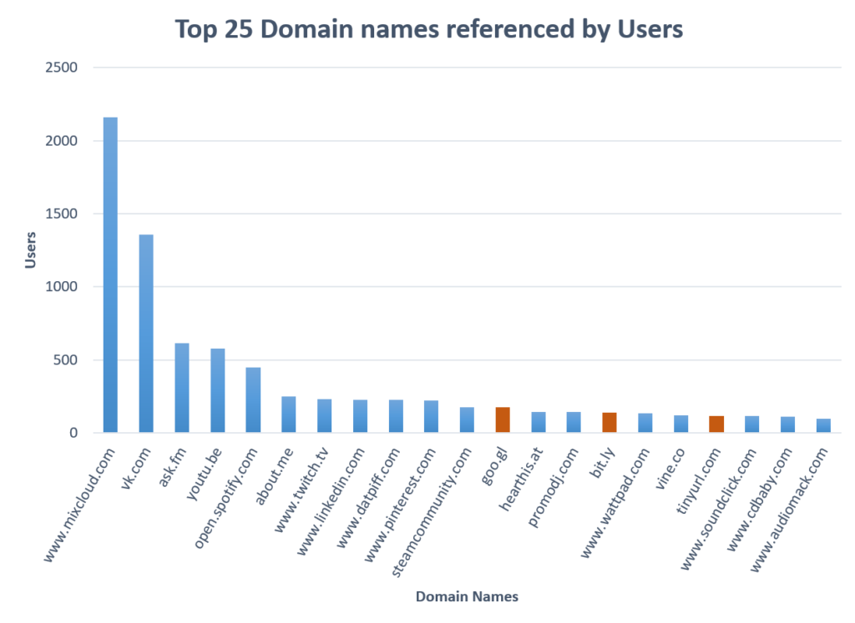Click the 'www.audiomack.com' axis label
Screen dimensions: 855x623
790,510
